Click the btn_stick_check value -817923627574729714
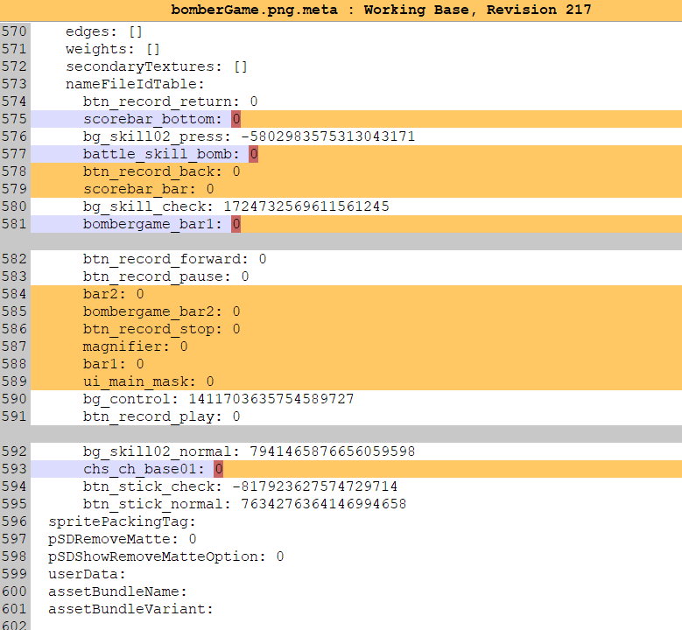Image resolution: width=682 pixels, height=630 pixels. 314,486
